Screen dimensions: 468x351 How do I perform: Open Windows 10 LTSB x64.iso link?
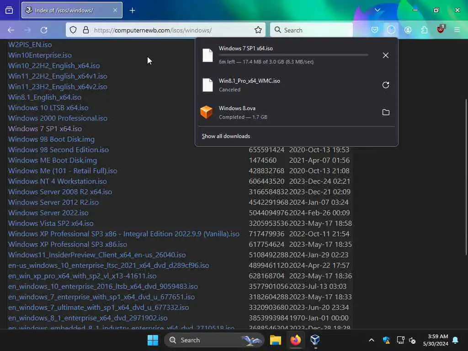coord(48,108)
